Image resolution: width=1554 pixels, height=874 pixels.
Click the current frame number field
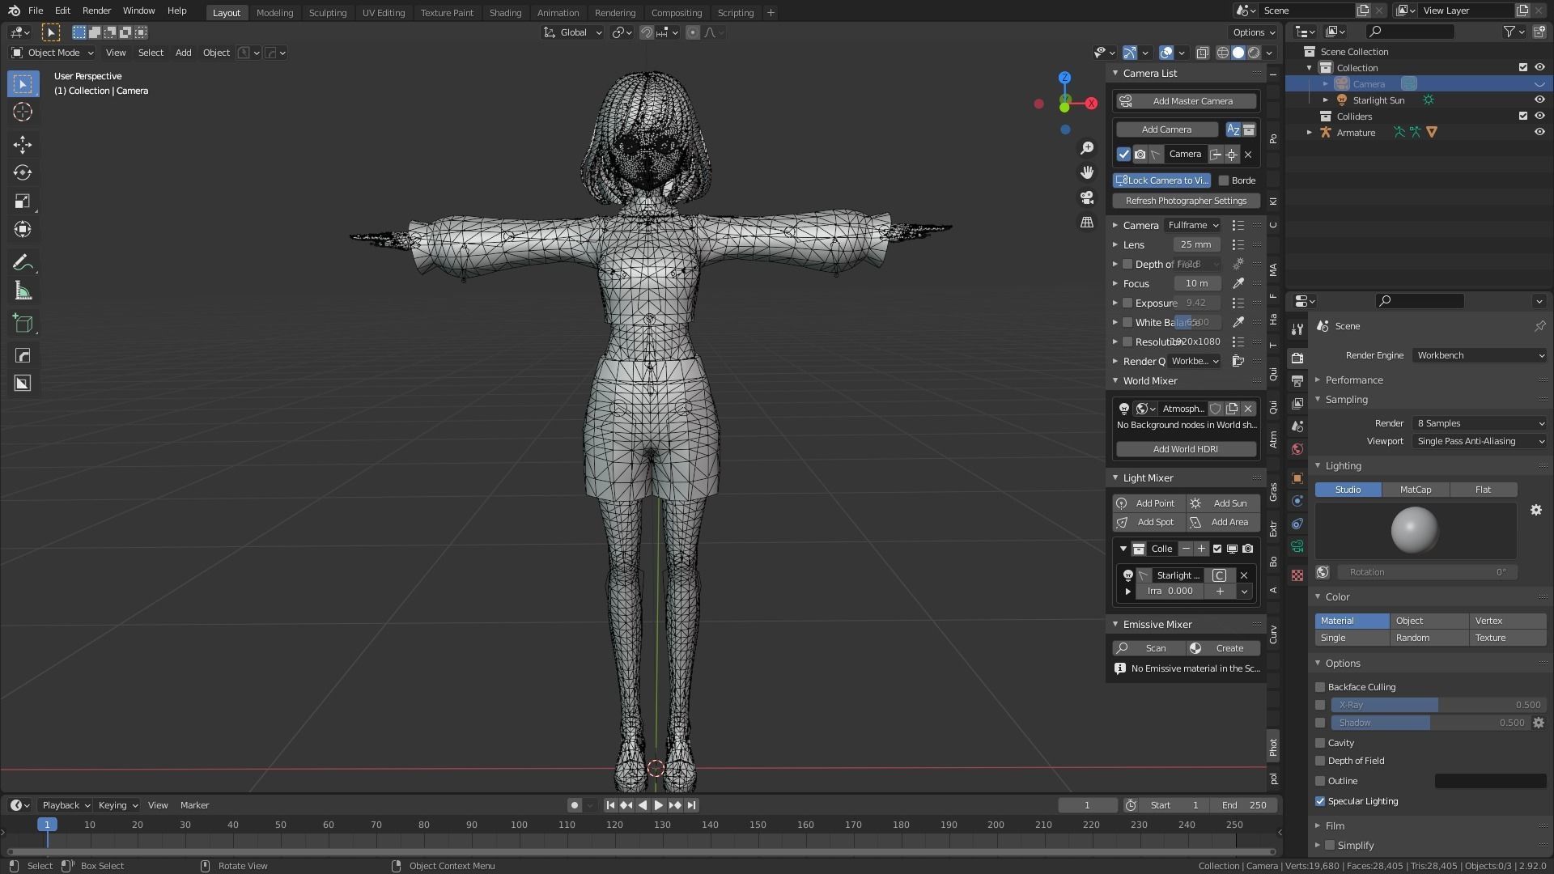pyautogui.click(x=1087, y=805)
